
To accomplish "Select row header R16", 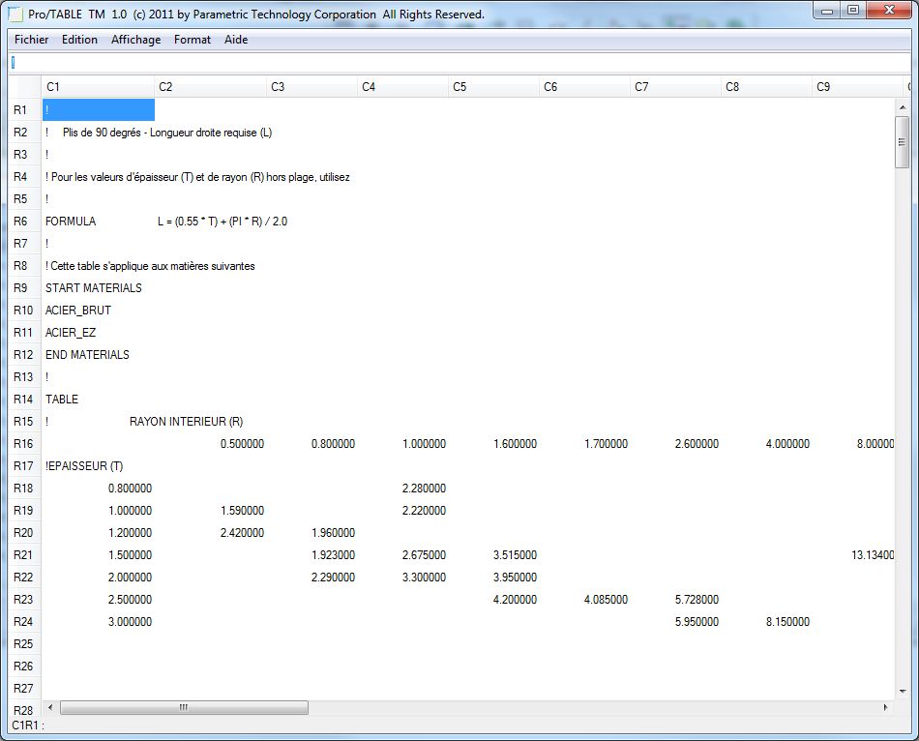I will (24, 444).
